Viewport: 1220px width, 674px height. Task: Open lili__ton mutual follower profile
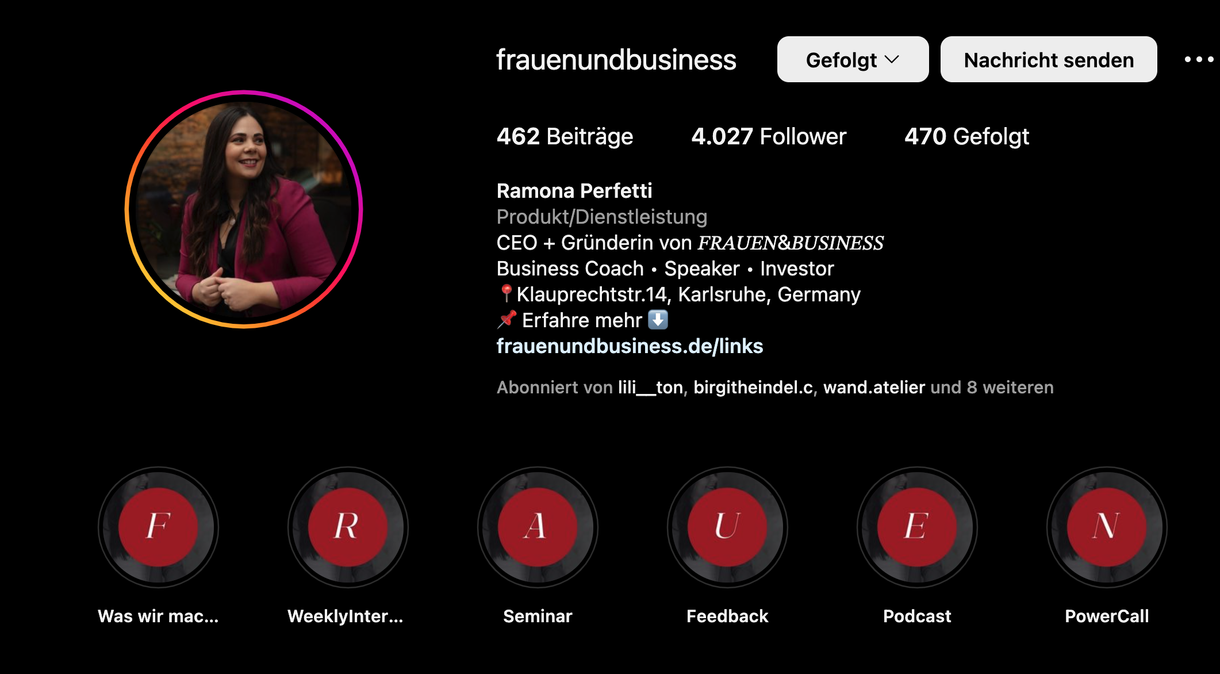pyautogui.click(x=650, y=388)
